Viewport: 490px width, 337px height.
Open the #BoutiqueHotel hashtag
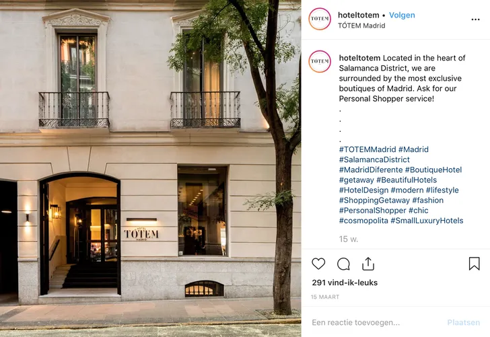pyautogui.click(x=433, y=170)
